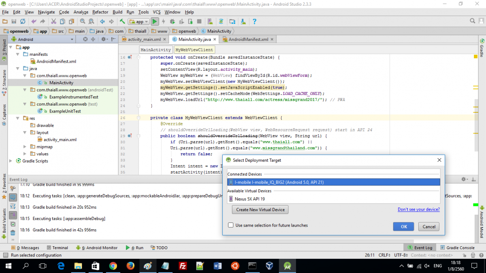Image resolution: width=486 pixels, height=273 pixels.
Task: Toggle the balloon notifications icon in Event Log
Action: [13, 197]
